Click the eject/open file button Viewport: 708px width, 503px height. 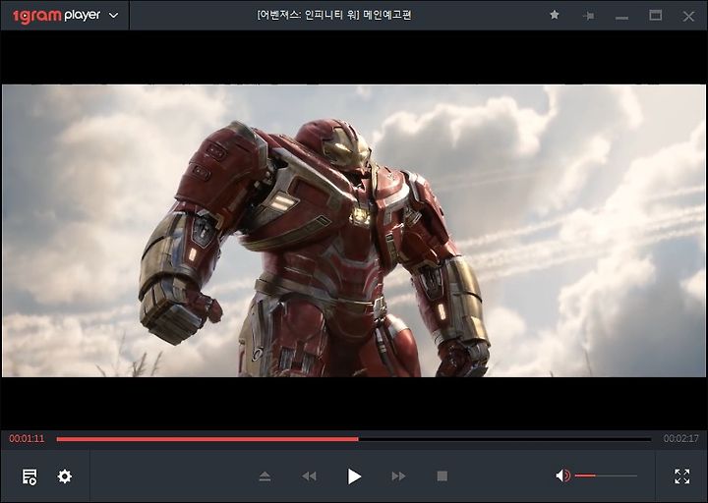pyautogui.click(x=265, y=476)
